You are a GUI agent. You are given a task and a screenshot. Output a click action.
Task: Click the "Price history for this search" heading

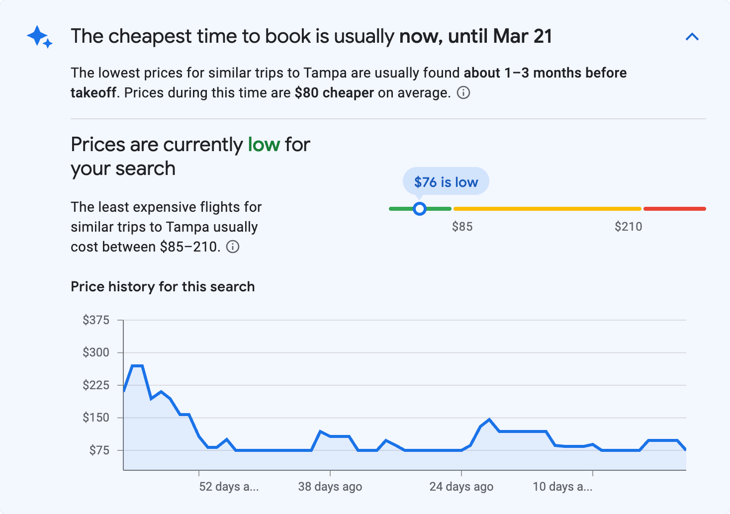point(163,287)
